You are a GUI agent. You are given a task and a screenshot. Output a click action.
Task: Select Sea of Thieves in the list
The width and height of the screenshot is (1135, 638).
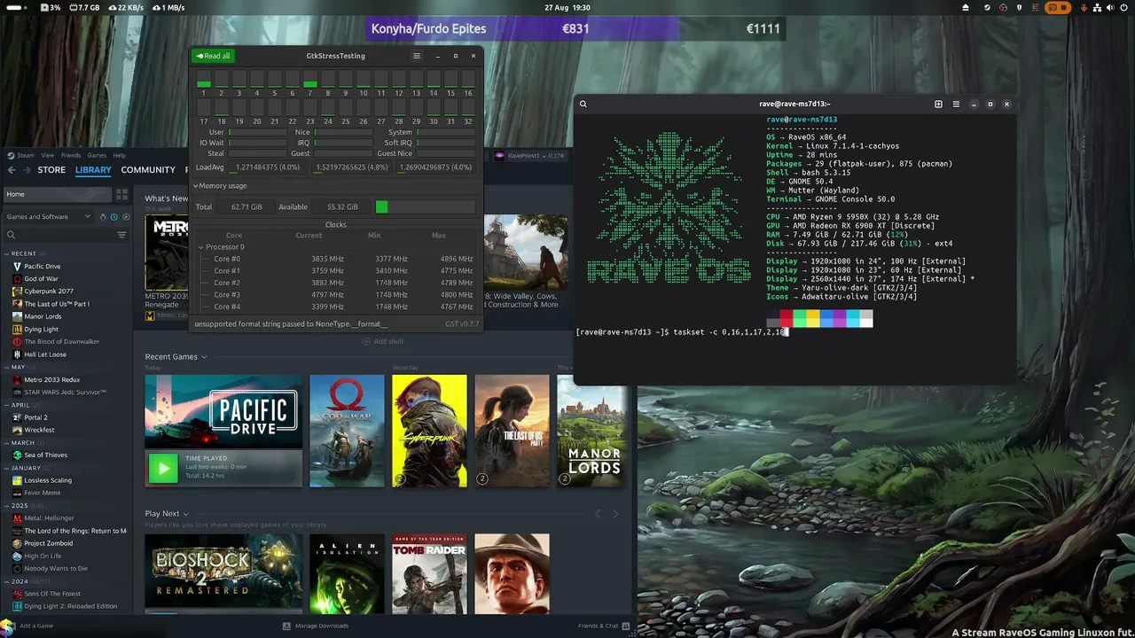click(x=45, y=455)
